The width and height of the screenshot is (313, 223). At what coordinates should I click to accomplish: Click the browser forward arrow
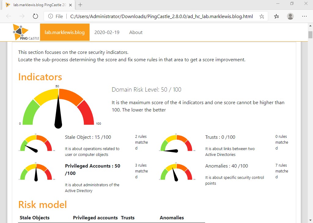pyautogui.click(x=22, y=16)
